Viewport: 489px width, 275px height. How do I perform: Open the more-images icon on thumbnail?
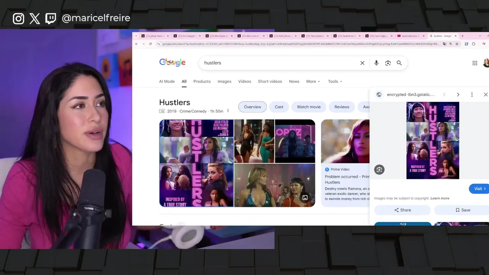point(305,197)
